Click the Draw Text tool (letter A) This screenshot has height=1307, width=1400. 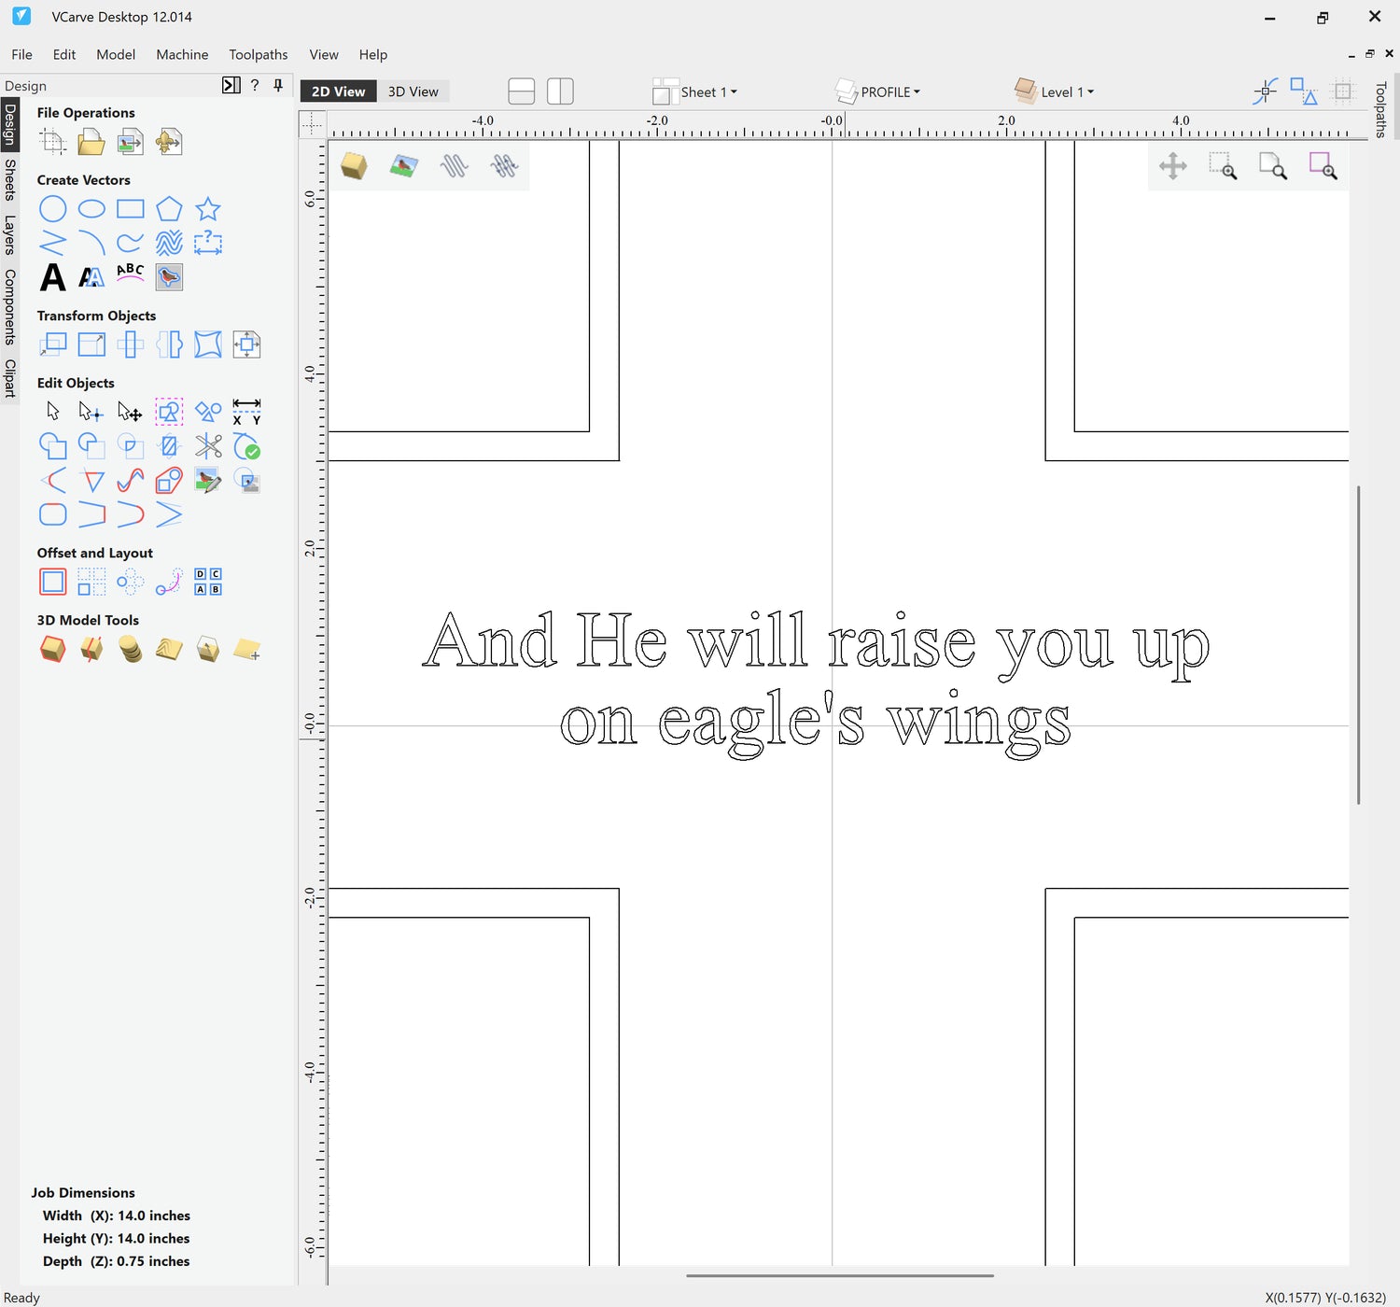pos(52,277)
